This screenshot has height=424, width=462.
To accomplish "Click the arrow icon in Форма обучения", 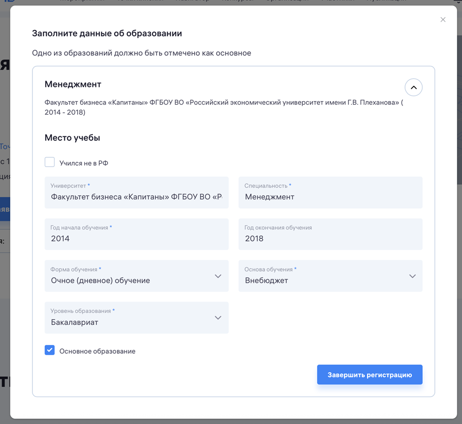I will point(218,276).
